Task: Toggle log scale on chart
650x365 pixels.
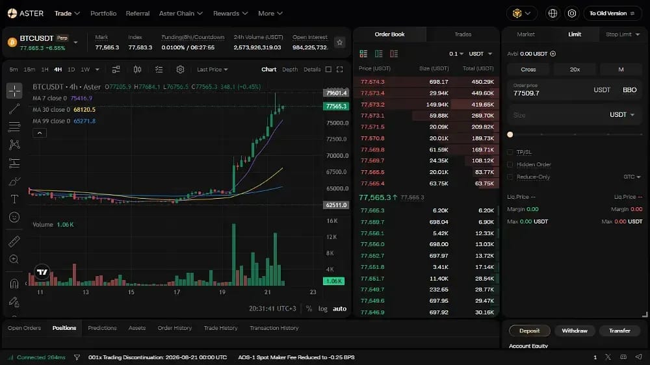Action: 323,308
